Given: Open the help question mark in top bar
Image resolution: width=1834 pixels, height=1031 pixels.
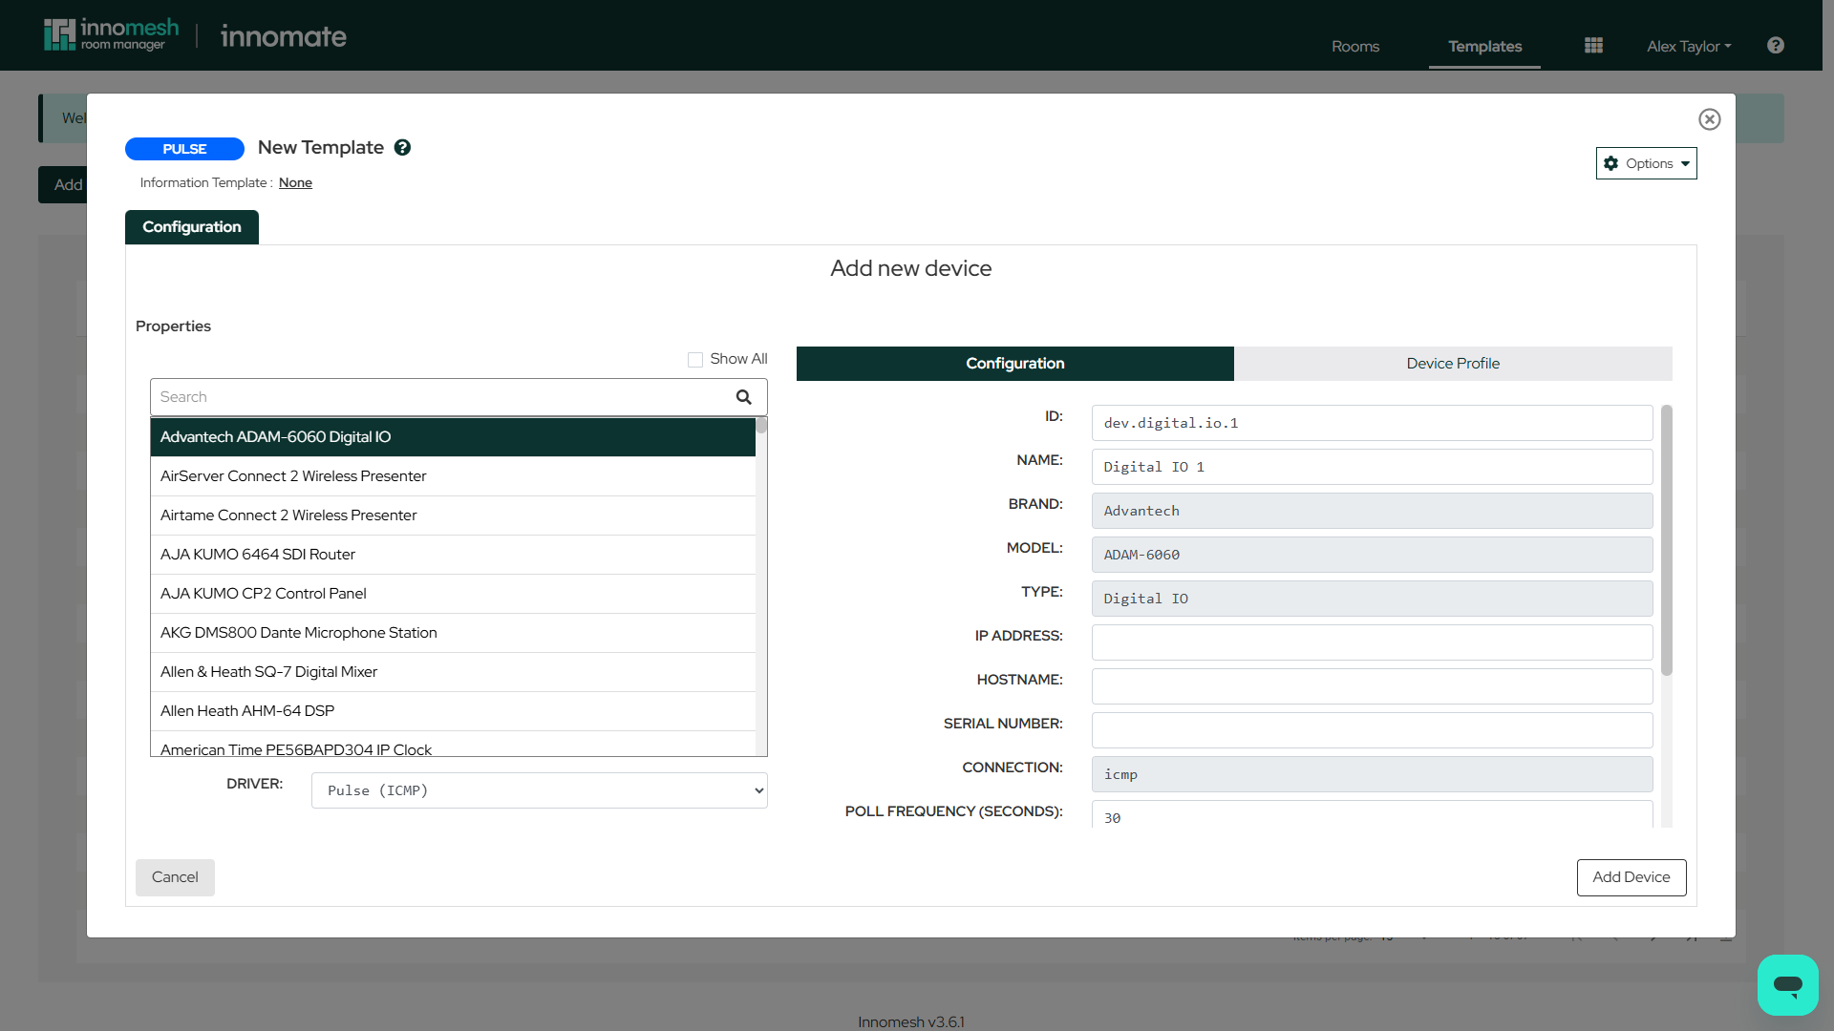Looking at the screenshot, I should point(1776,46).
